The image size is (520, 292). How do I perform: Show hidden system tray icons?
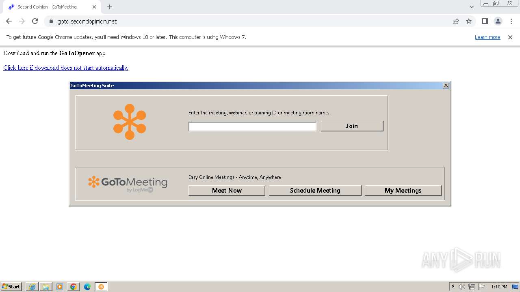[453, 287]
